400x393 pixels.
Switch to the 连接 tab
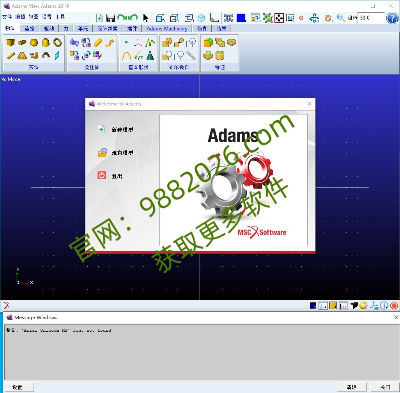click(x=30, y=29)
